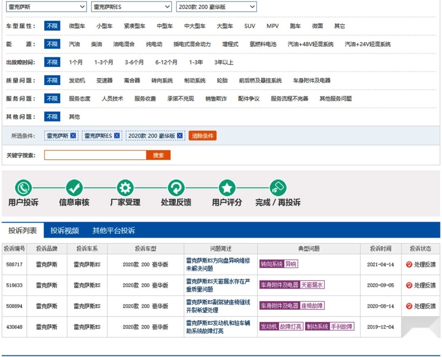Image resolution: width=442 pixels, height=357 pixels.
Task: Click the 手刹故障 tag in row 430648
Action: pos(342,326)
